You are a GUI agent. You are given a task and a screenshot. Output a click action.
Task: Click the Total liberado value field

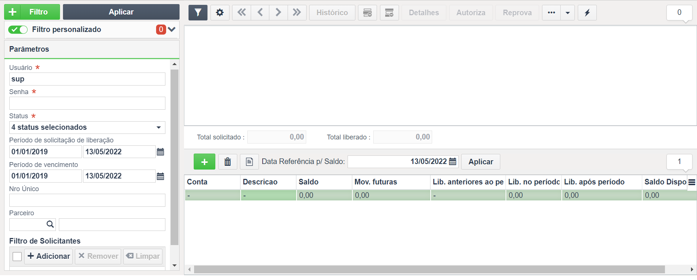point(403,137)
